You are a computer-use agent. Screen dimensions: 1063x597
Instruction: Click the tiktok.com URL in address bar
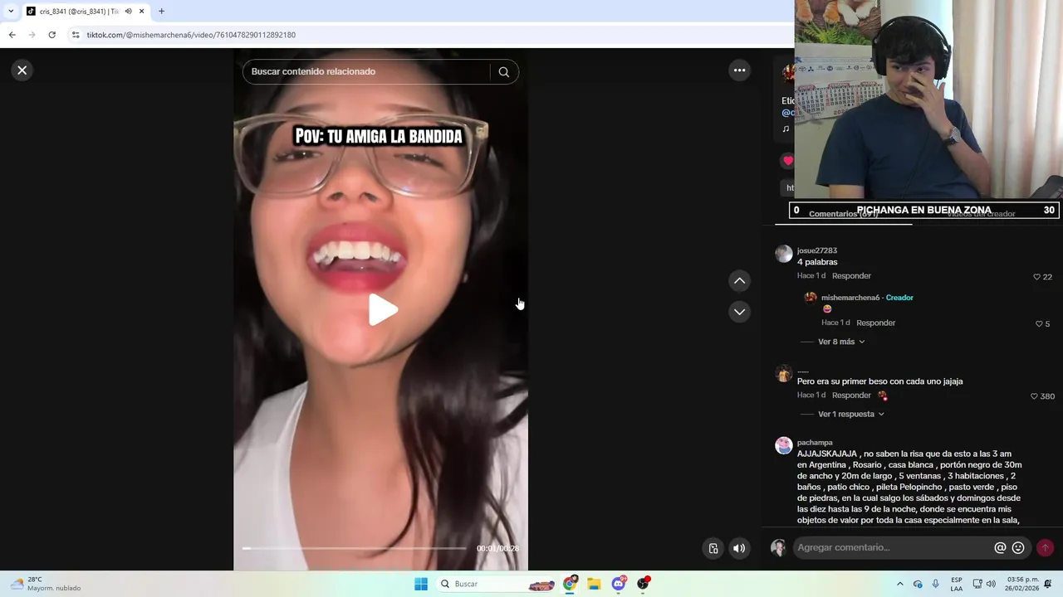tap(191, 35)
